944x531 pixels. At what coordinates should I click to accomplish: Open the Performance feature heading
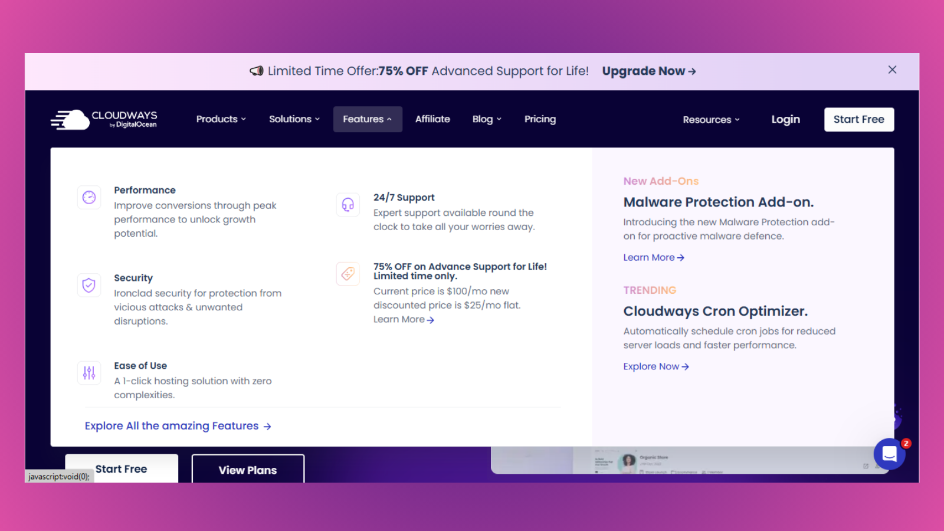coord(145,190)
